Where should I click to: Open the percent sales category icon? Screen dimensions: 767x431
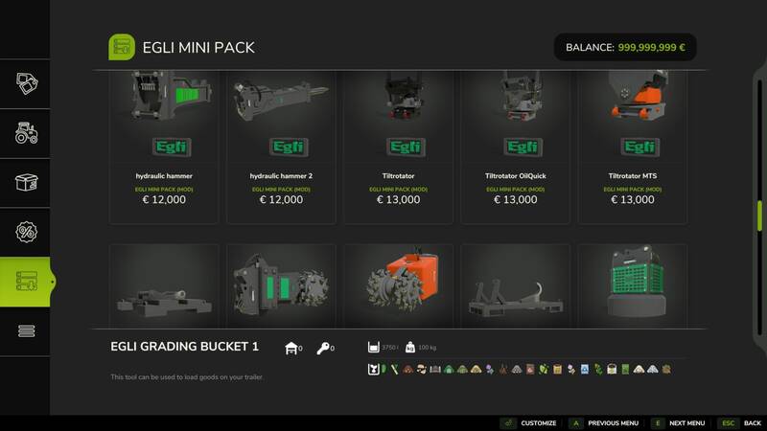[26, 232]
